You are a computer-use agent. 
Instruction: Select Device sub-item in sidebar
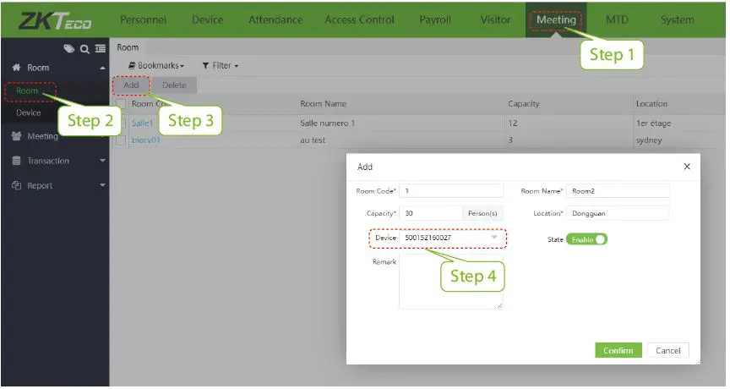pos(29,112)
